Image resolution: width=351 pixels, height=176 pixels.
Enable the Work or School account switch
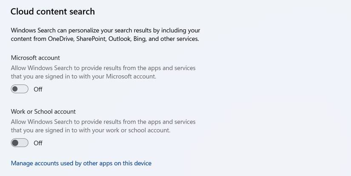click(x=20, y=143)
